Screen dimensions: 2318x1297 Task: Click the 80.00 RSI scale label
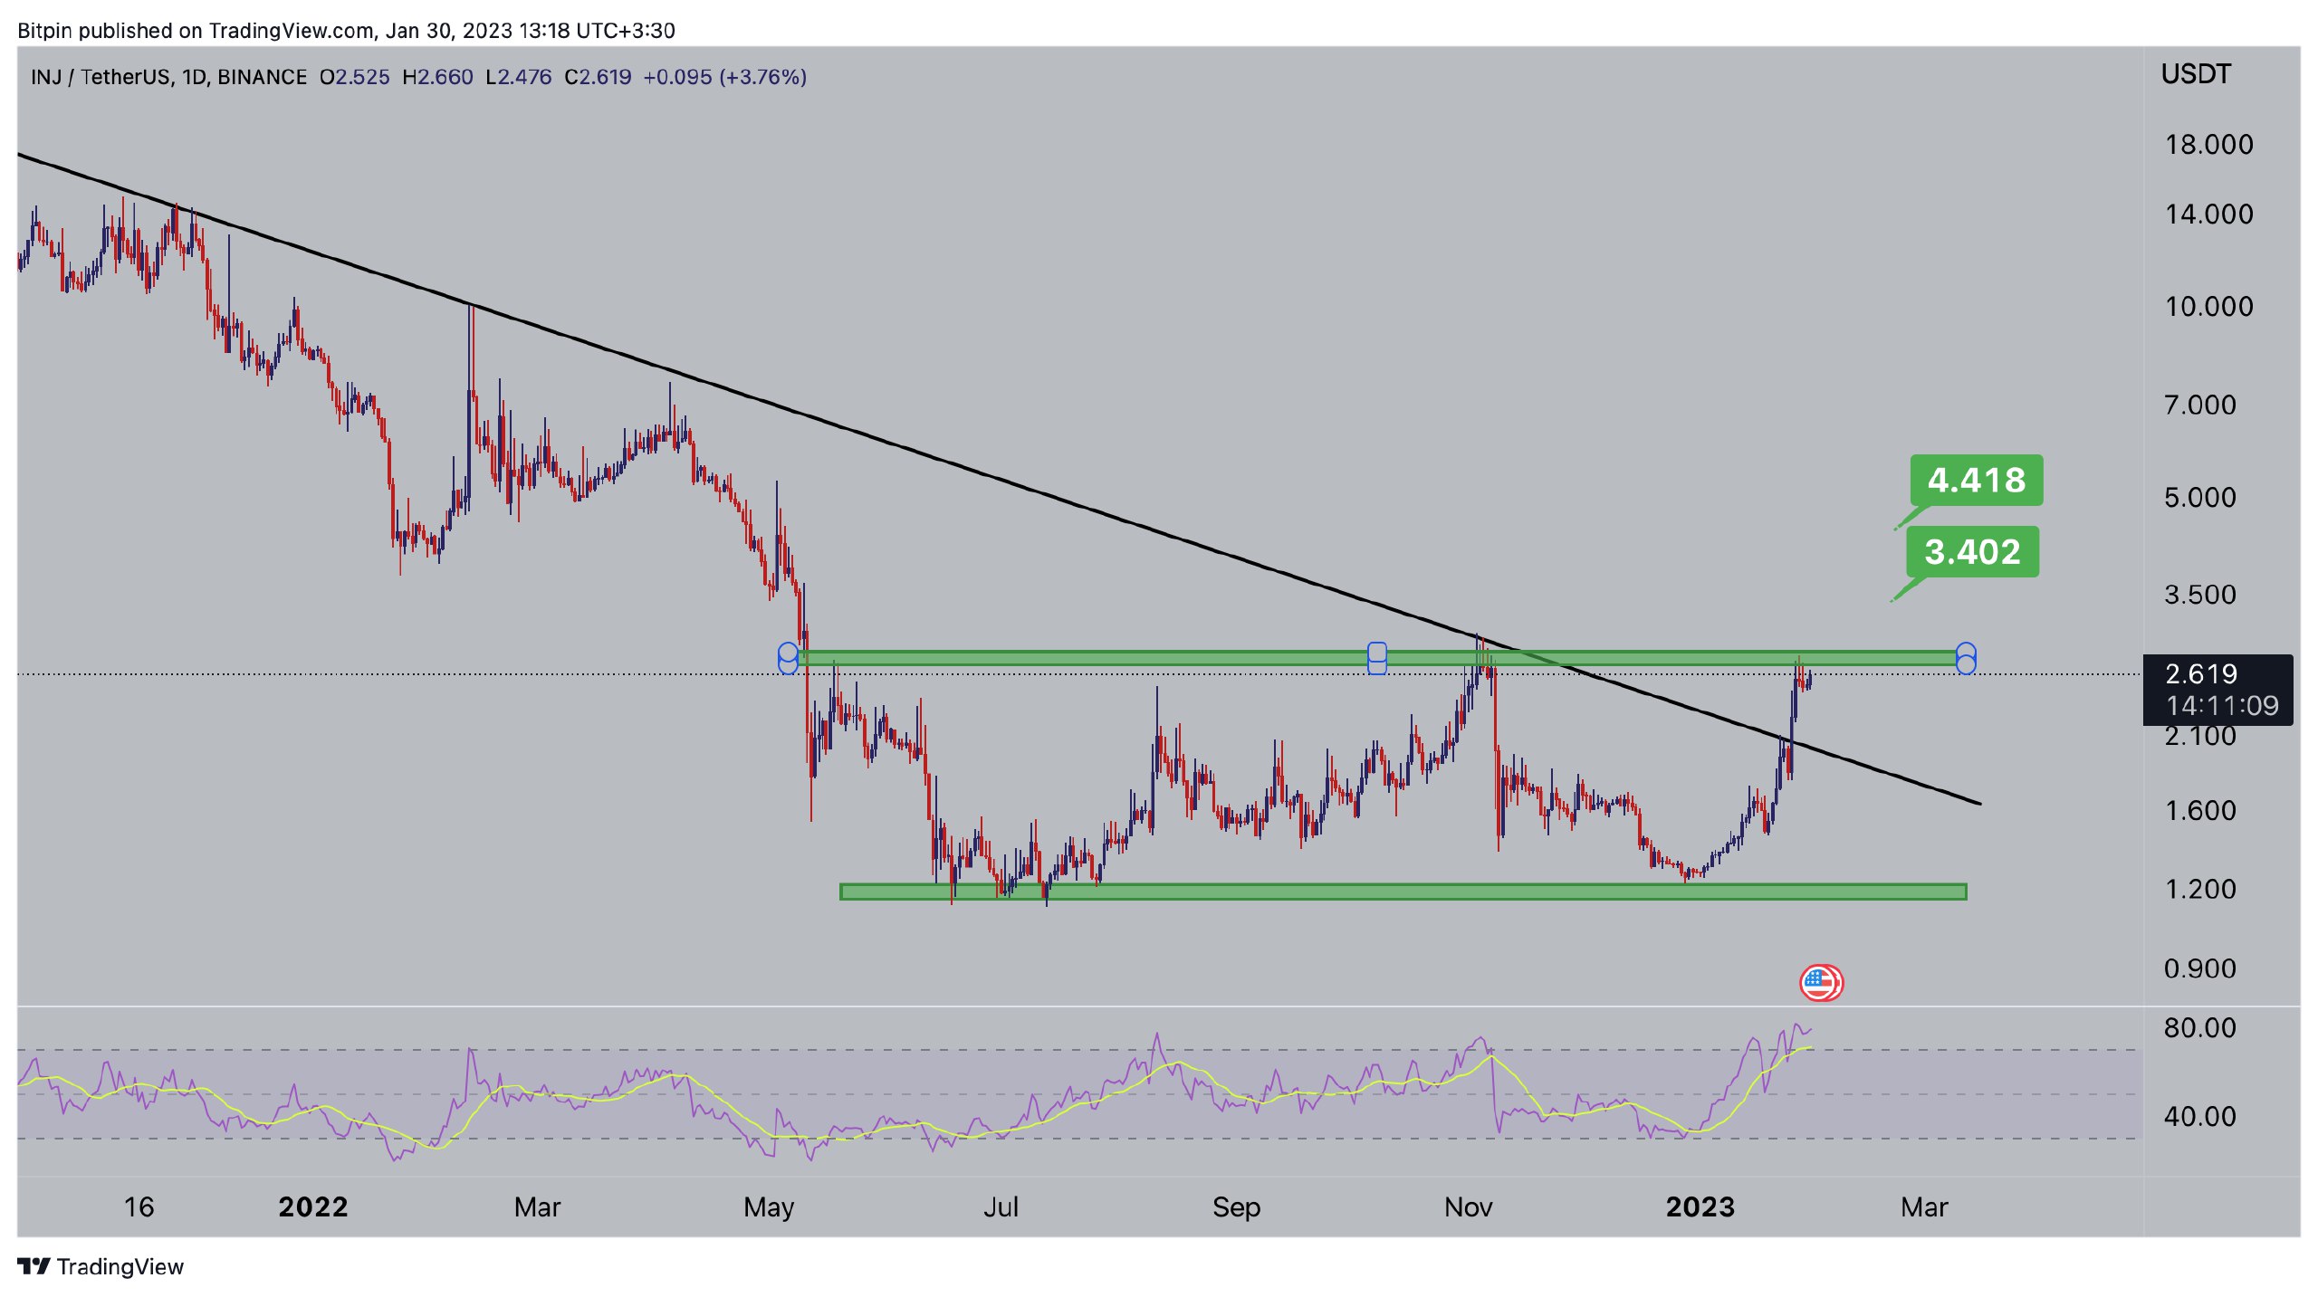[2199, 1027]
